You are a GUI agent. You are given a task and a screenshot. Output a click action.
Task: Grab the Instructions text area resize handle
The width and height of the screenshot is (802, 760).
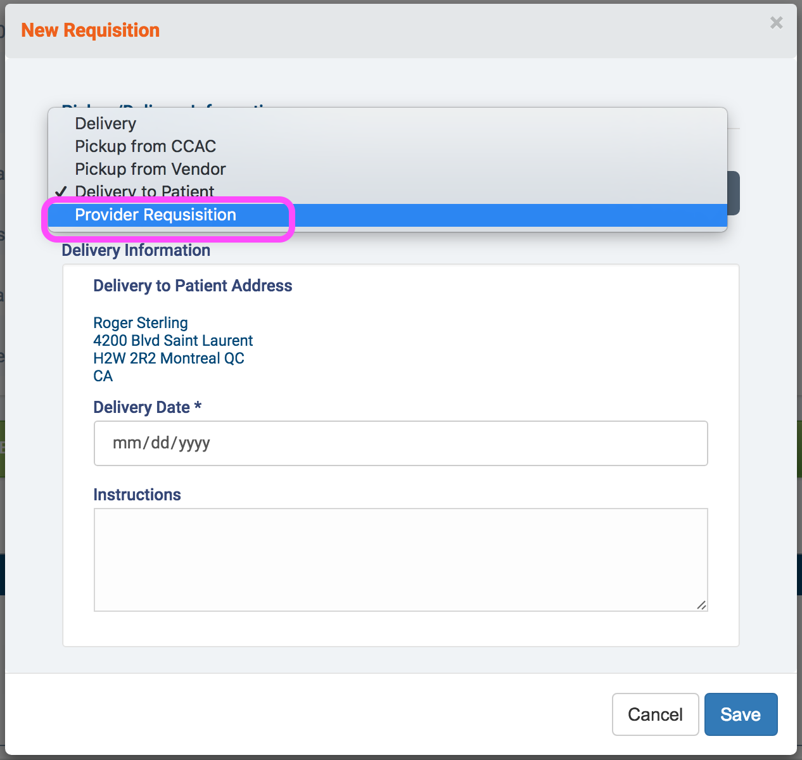pos(701,605)
